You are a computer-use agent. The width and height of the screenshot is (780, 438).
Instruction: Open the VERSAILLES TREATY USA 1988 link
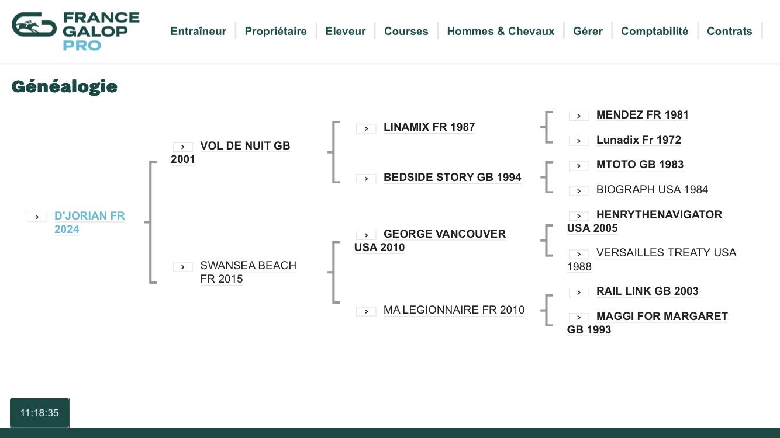tap(651, 259)
